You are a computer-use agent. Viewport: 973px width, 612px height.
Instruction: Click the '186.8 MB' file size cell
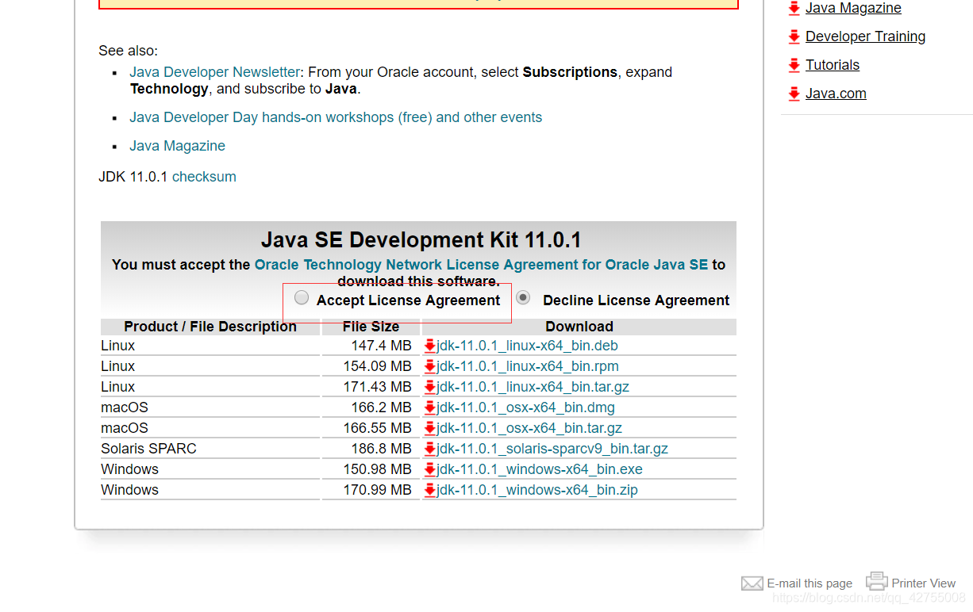coord(371,449)
